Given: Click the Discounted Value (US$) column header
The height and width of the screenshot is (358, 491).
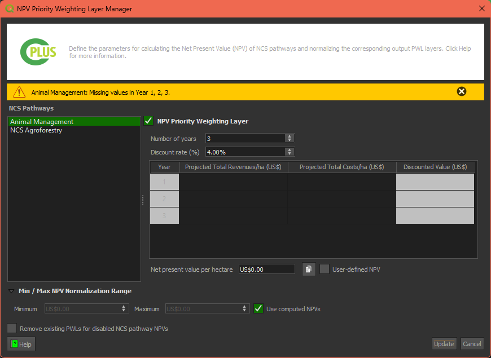Looking at the screenshot, I should point(435,167).
